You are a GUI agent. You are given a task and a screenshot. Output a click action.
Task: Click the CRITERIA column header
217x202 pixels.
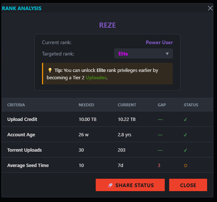(x=16, y=105)
